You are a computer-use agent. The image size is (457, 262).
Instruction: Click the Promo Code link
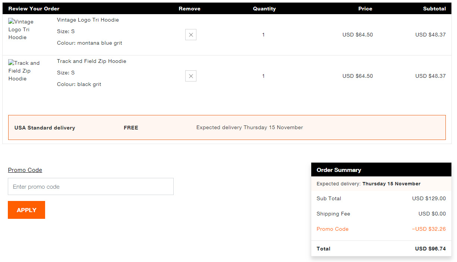25,170
